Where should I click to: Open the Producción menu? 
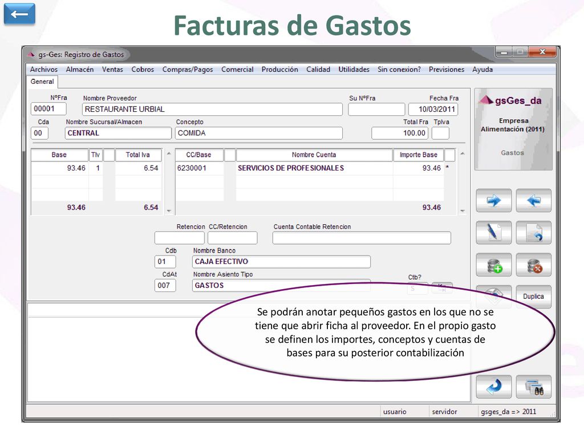pos(279,69)
